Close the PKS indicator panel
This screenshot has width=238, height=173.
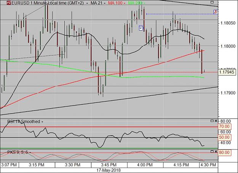click(216, 152)
